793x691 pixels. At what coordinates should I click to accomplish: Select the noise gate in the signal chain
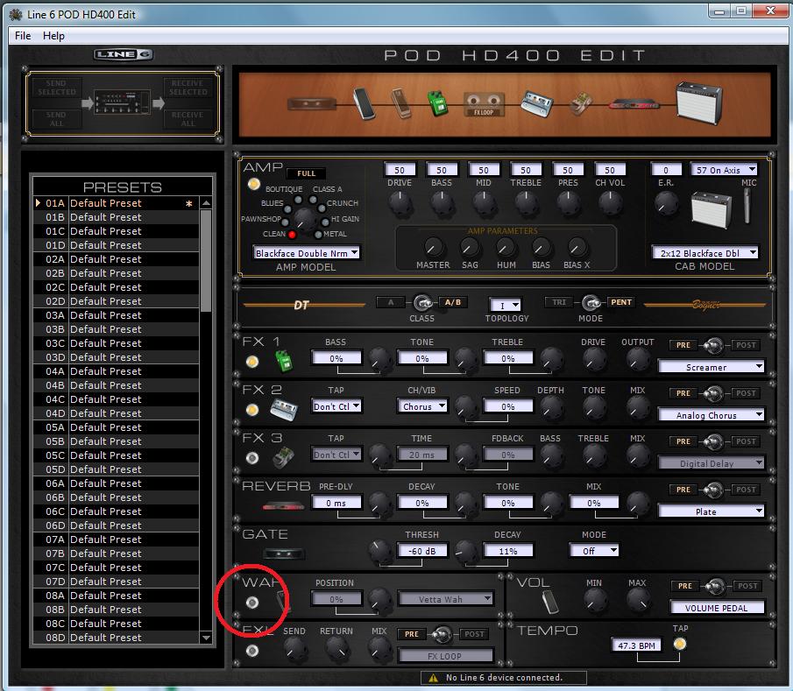pyautogui.click(x=311, y=104)
